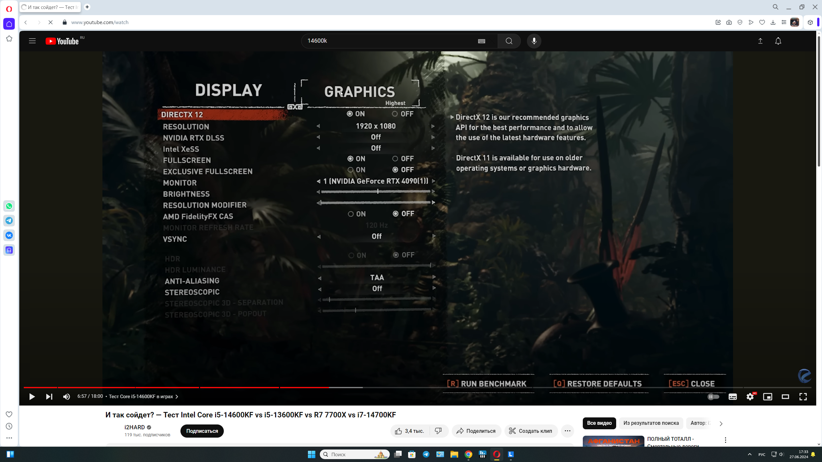This screenshot has width=822, height=462.
Task: Click the voice search microphone icon
Action: [534, 41]
